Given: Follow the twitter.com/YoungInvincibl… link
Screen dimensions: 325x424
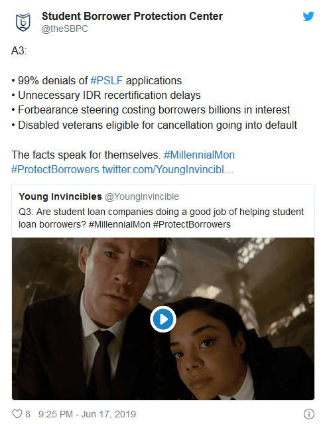Looking at the screenshot, I should click(168, 170).
